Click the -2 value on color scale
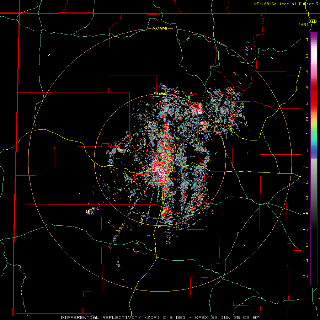Screen dimensions: 320x320 pyautogui.click(x=305, y=182)
